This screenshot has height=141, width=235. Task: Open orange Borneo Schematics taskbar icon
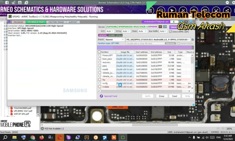point(114,137)
